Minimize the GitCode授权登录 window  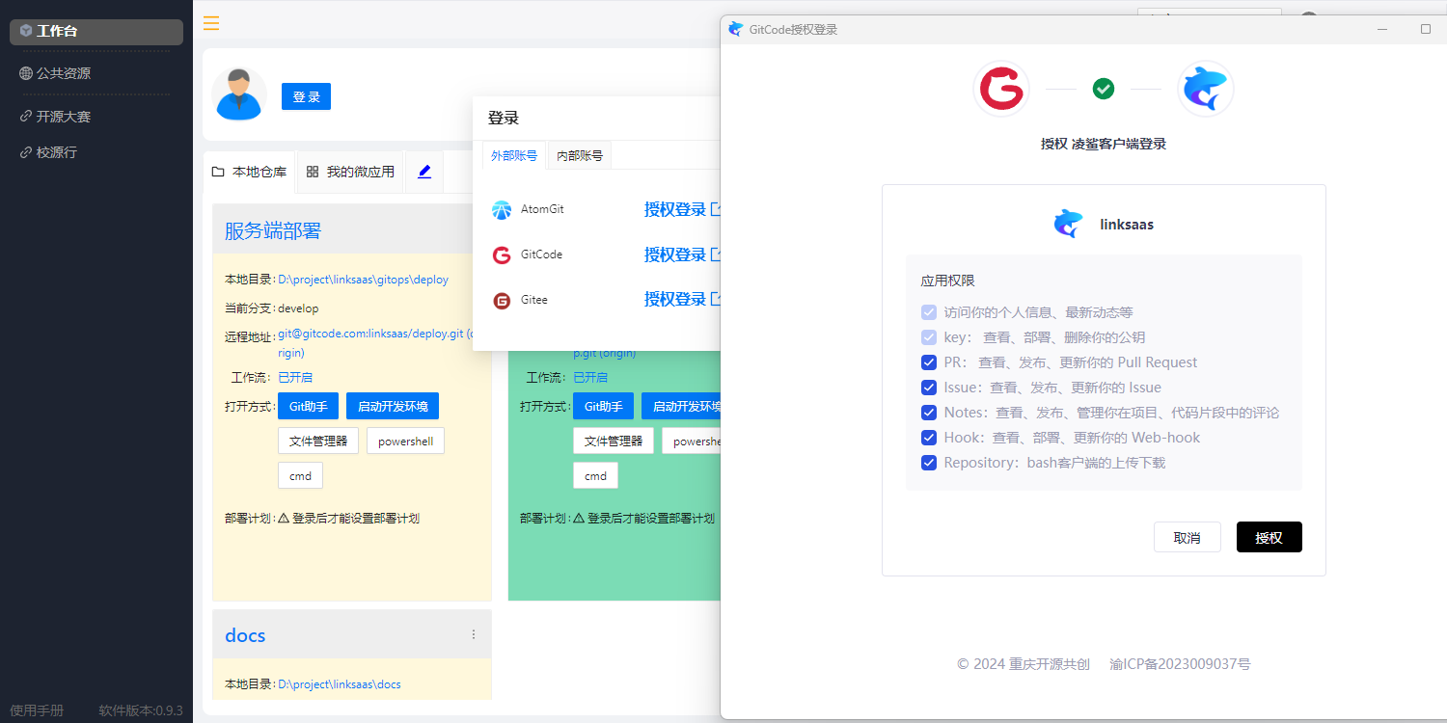coord(1383,29)
